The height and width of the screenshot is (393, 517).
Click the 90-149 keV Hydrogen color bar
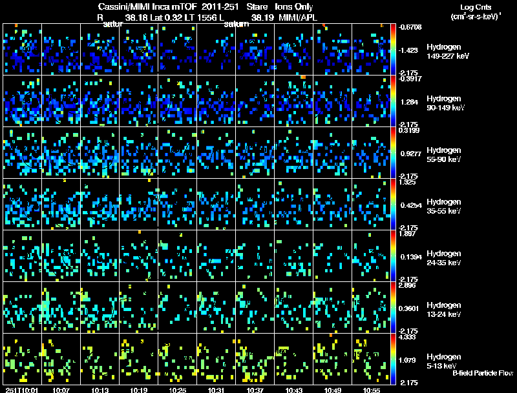tap(394, 101)
